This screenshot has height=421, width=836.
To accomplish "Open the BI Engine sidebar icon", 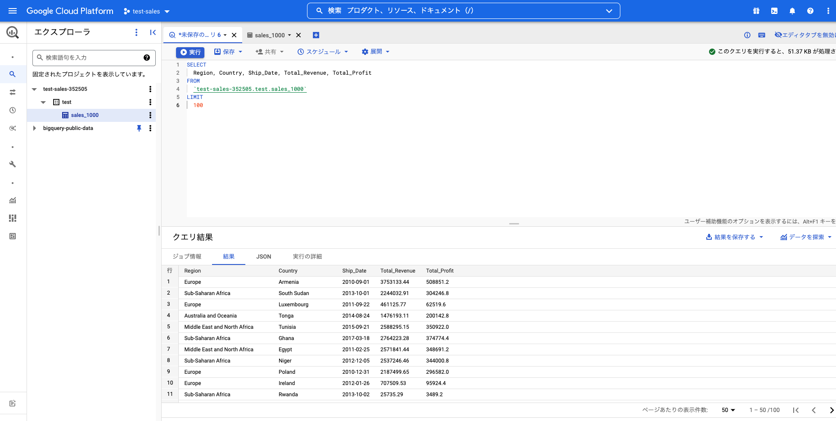I will click(13, 236).
